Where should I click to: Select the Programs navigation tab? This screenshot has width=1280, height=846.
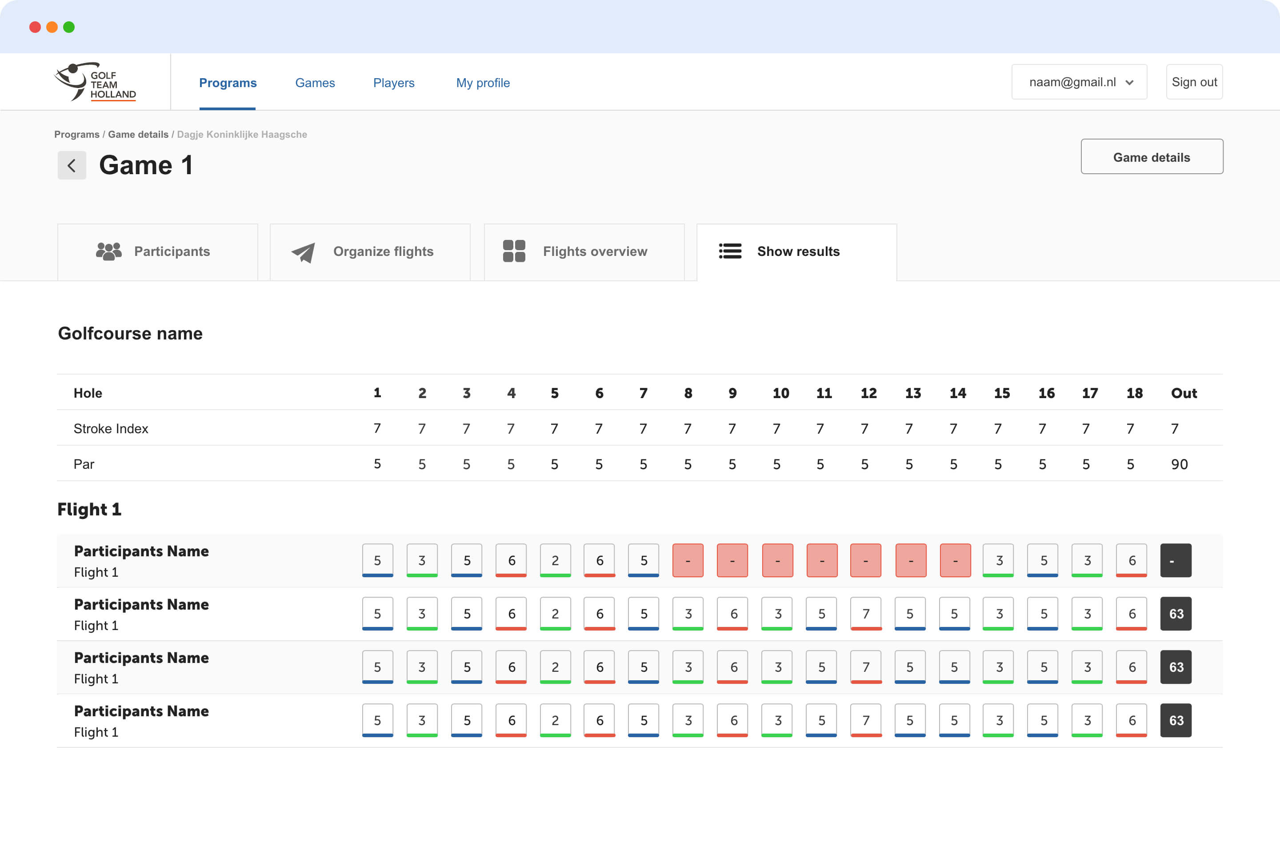228,83
